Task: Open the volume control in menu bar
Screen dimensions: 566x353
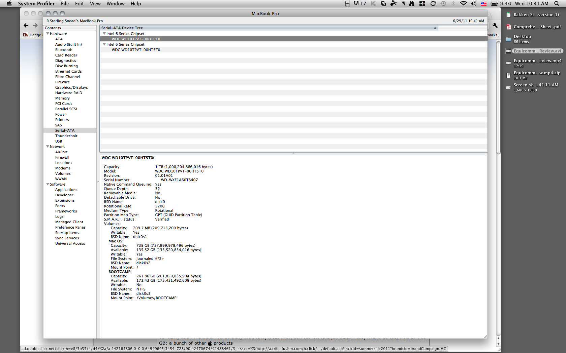Action: coord(473,3)
